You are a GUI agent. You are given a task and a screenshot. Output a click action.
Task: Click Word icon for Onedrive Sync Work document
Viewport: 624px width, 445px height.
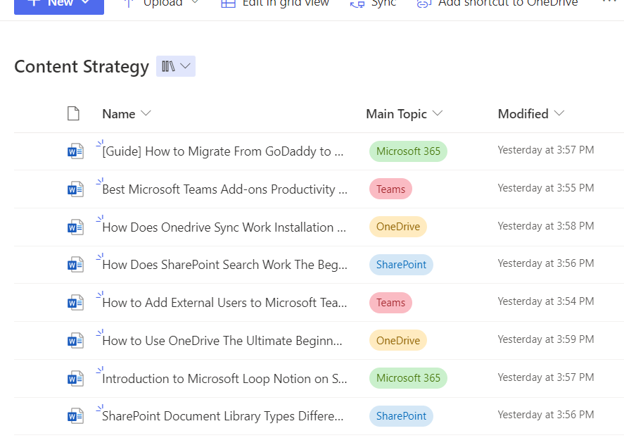pyautogui.click(x=75, y=227)
